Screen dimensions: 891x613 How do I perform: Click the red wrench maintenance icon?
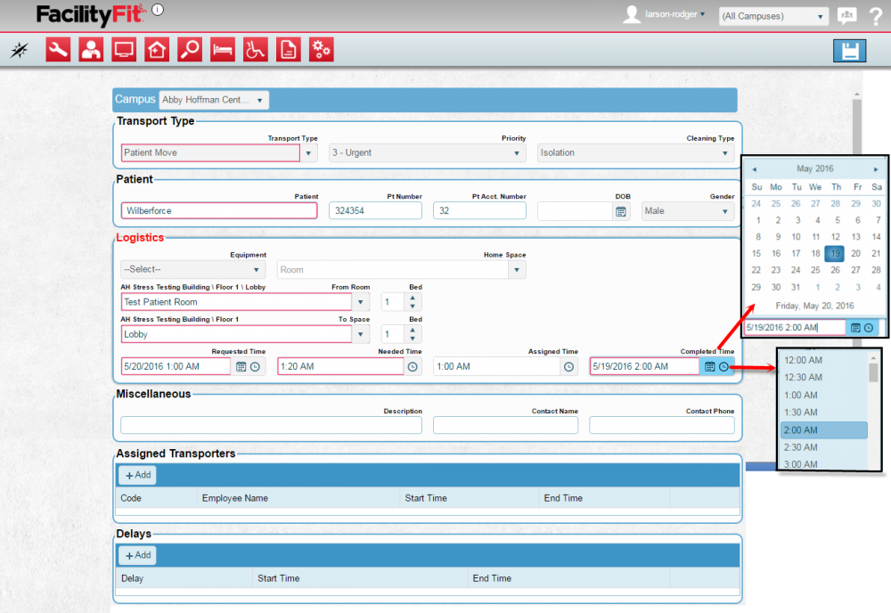point(58,50)
